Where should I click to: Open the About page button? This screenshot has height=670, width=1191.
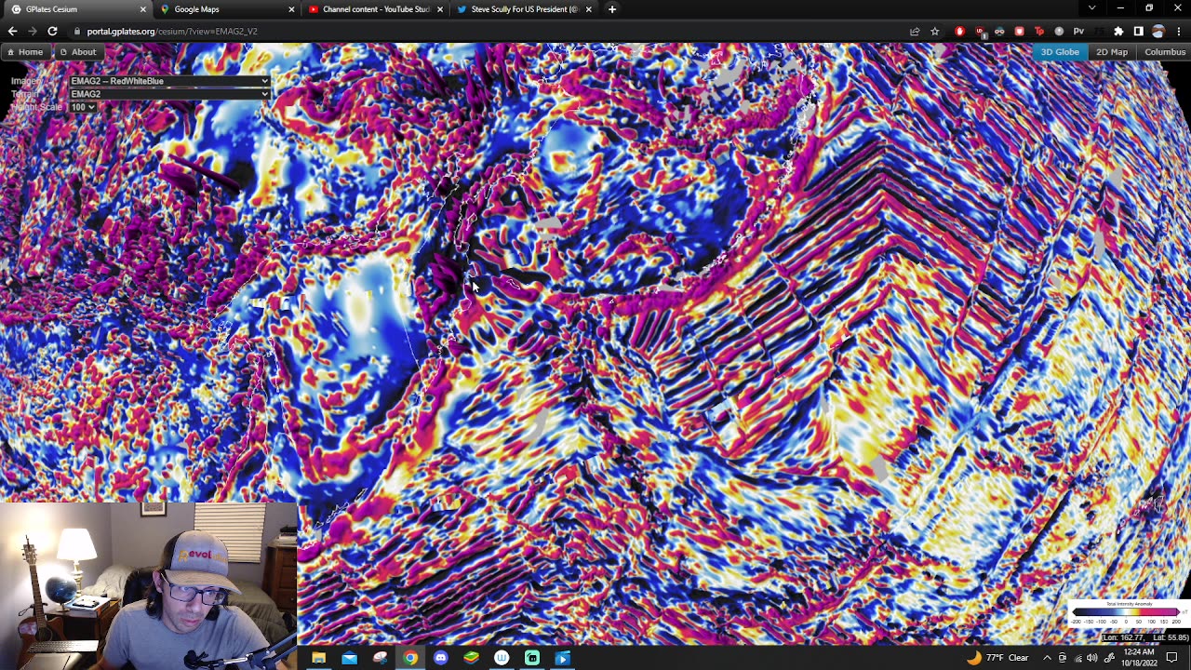tap(78, 52)
